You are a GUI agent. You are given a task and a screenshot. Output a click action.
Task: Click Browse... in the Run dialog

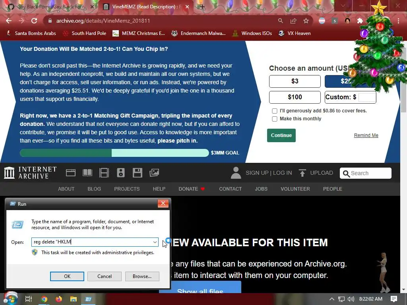tap(142, 276)
